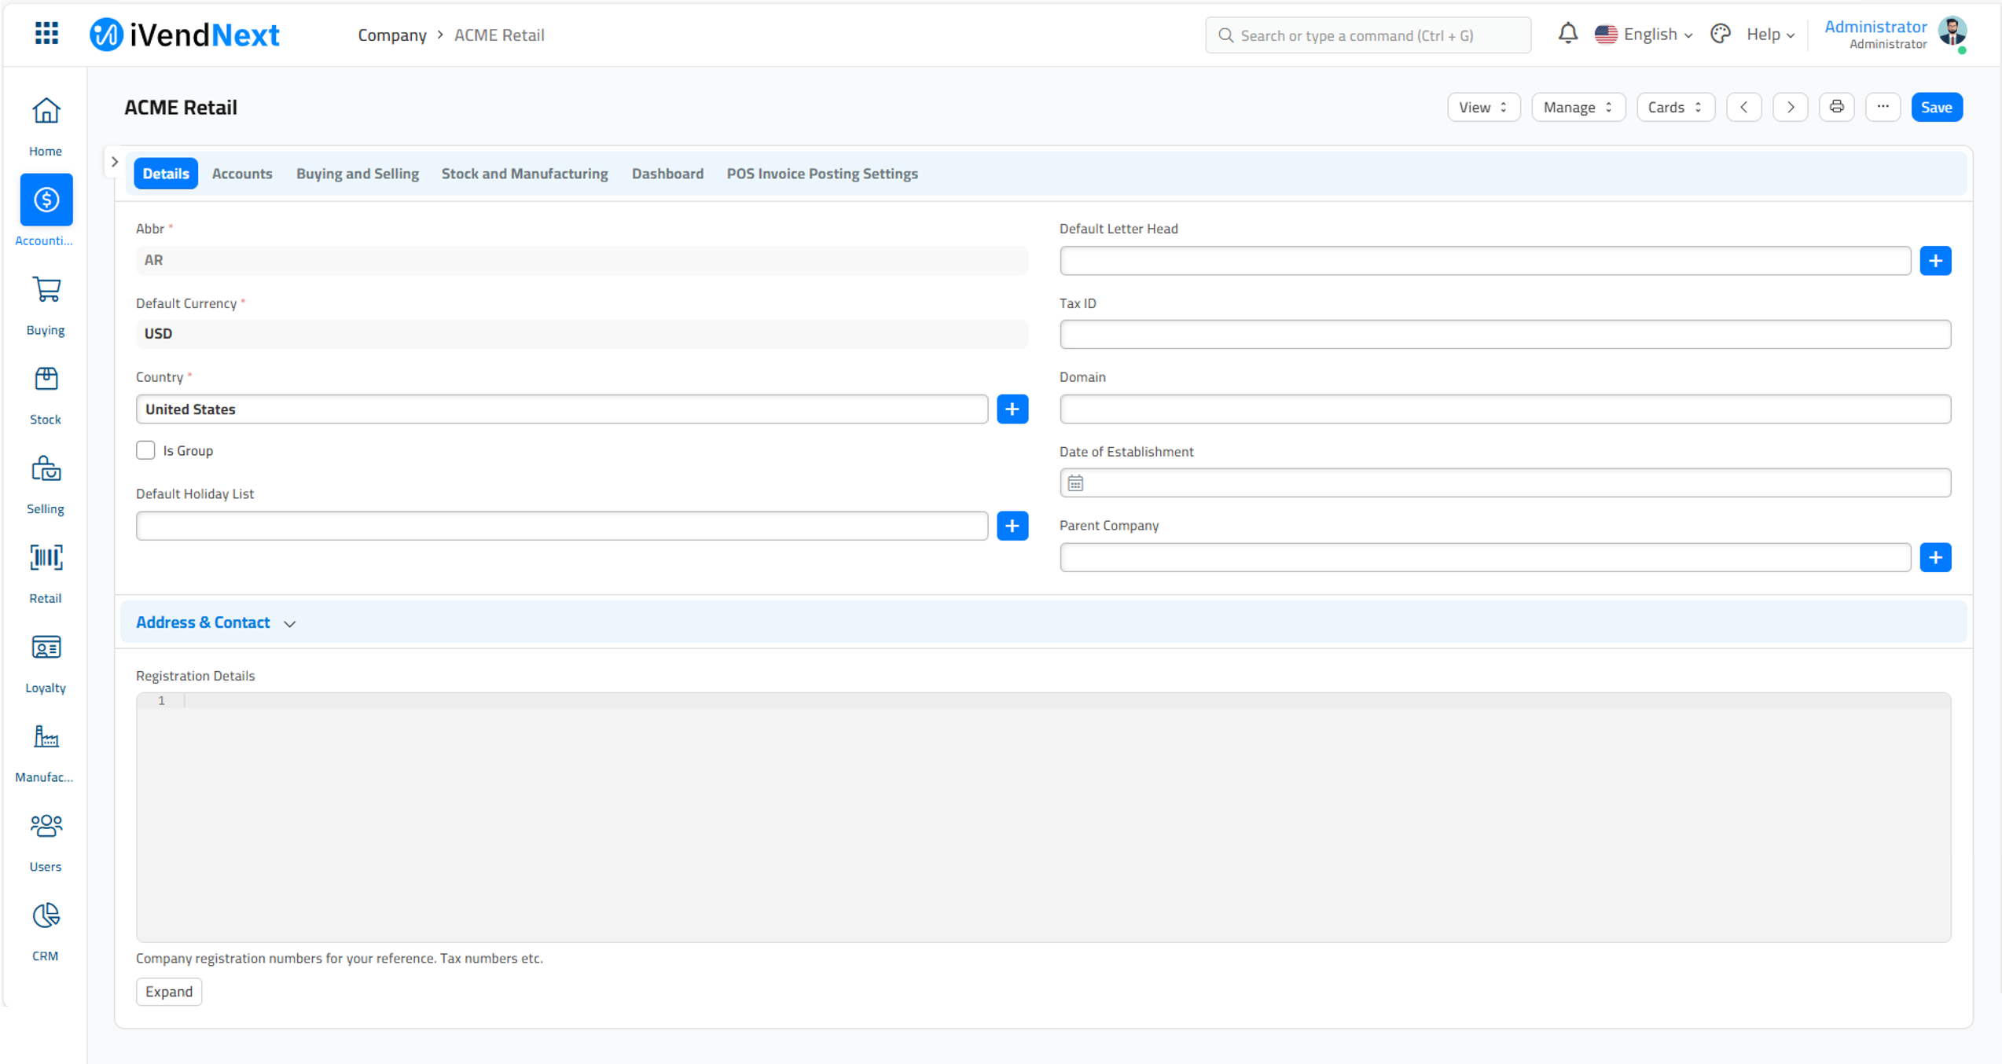Click Save to save changes
2002x1064 pixels.
click(1937, 106)
